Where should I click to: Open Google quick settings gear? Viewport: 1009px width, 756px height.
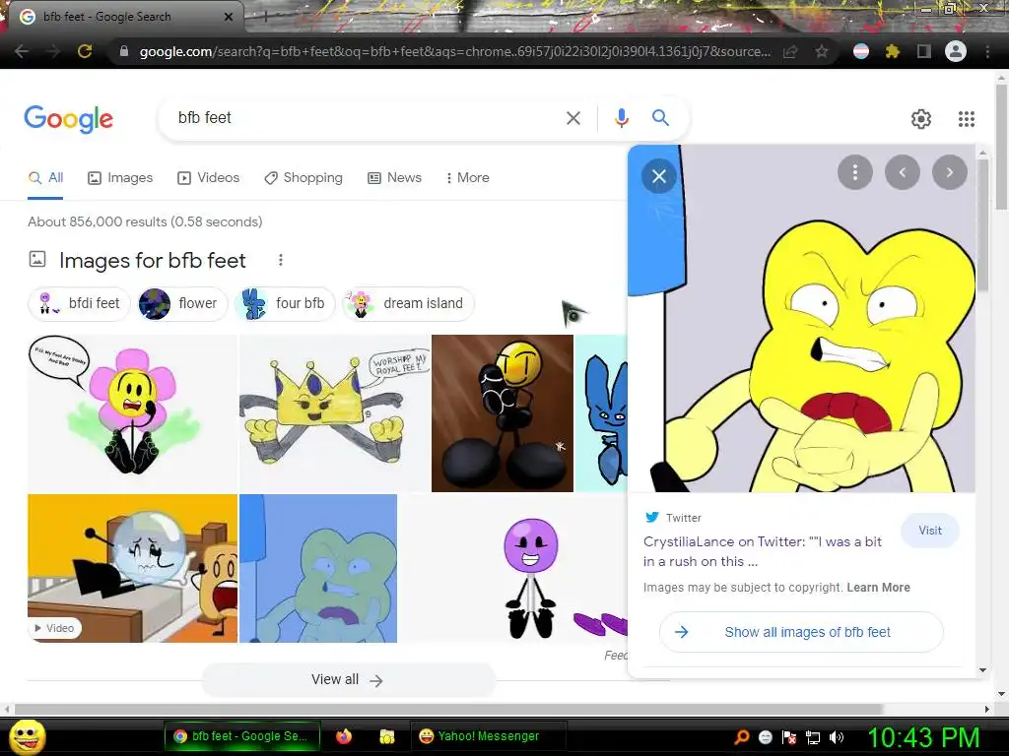pyautogui.click(x=921, y=119)
